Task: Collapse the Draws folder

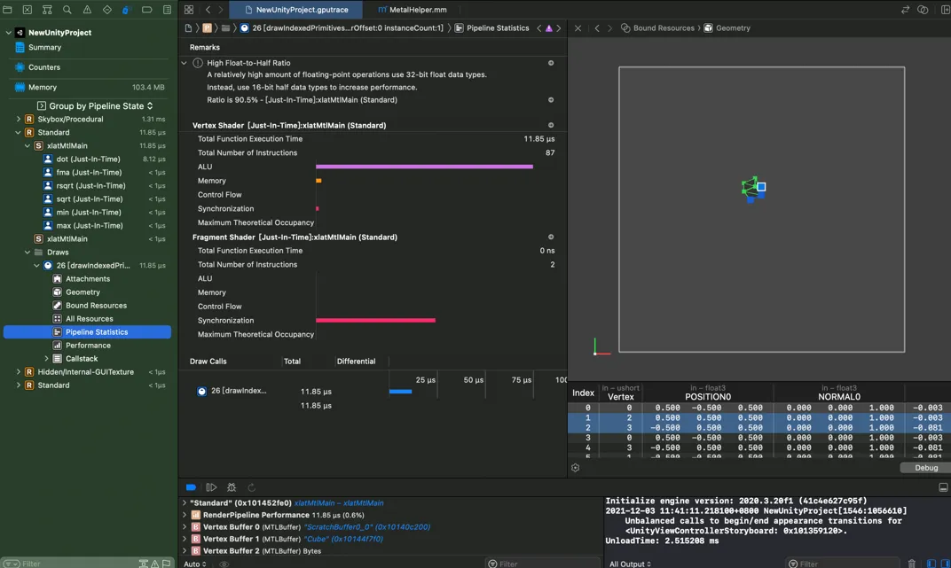Action: click(x=28, y=253)
